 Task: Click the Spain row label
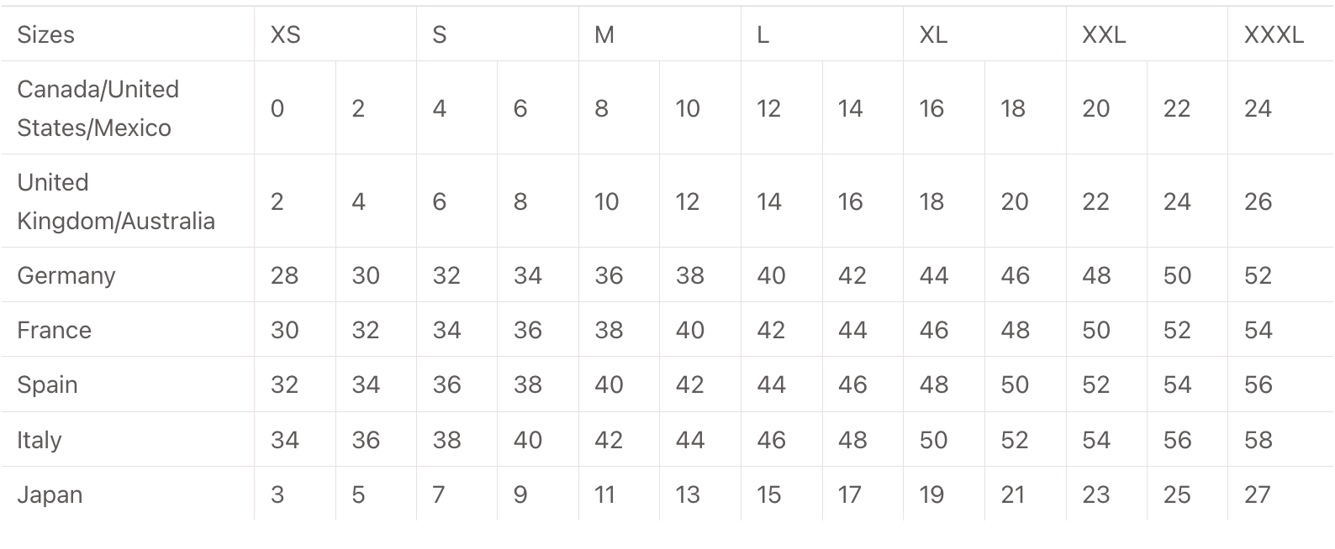point(47,384)
